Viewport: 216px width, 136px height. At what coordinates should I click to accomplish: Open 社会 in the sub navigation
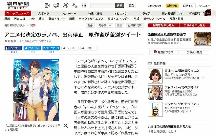click(32, 19)
